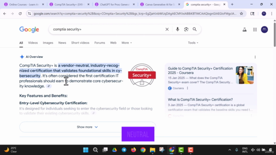The height and width of the screenshot is (155, 276).
Task: Close Online Courses tab
Action: [x=43, y=4]
